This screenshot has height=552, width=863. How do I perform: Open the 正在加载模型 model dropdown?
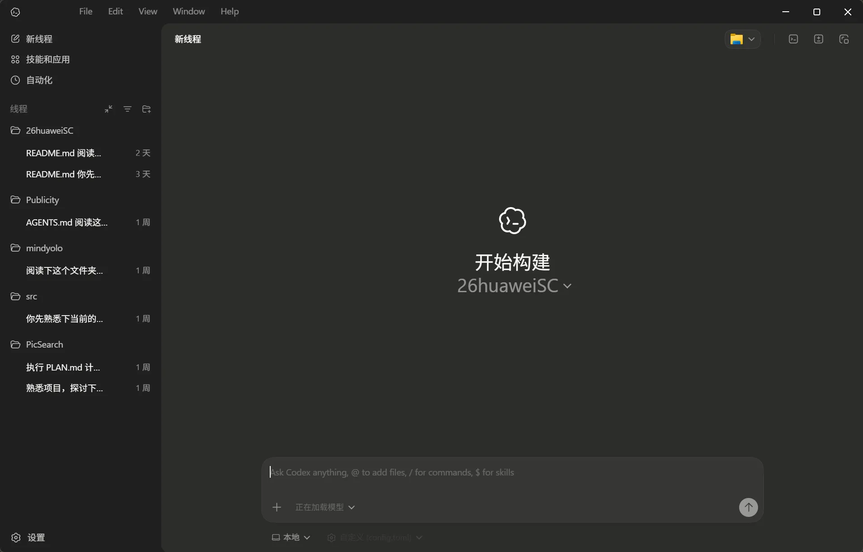[325, 507]
